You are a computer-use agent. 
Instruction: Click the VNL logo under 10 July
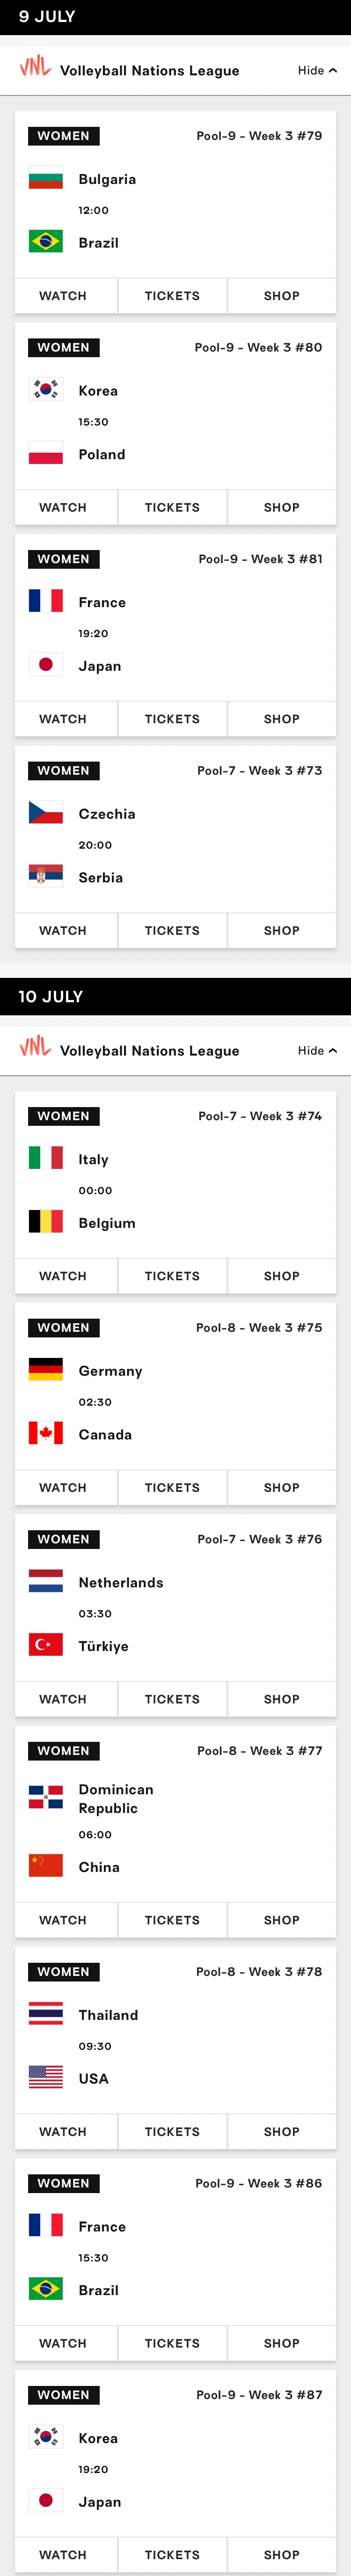coord(35,1047)
